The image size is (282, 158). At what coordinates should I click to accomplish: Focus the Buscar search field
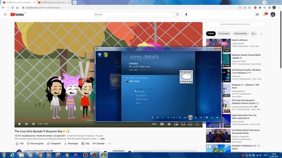(x=133, y=14)
